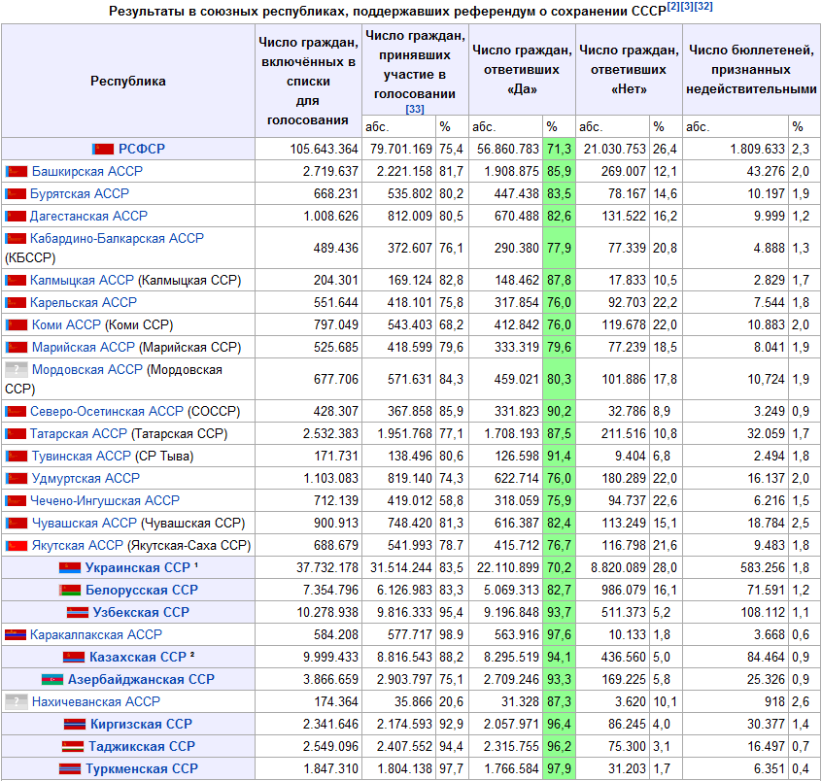Go to the Таджикская ССР article link
This screenshot has height=781, width=822.
142,746
